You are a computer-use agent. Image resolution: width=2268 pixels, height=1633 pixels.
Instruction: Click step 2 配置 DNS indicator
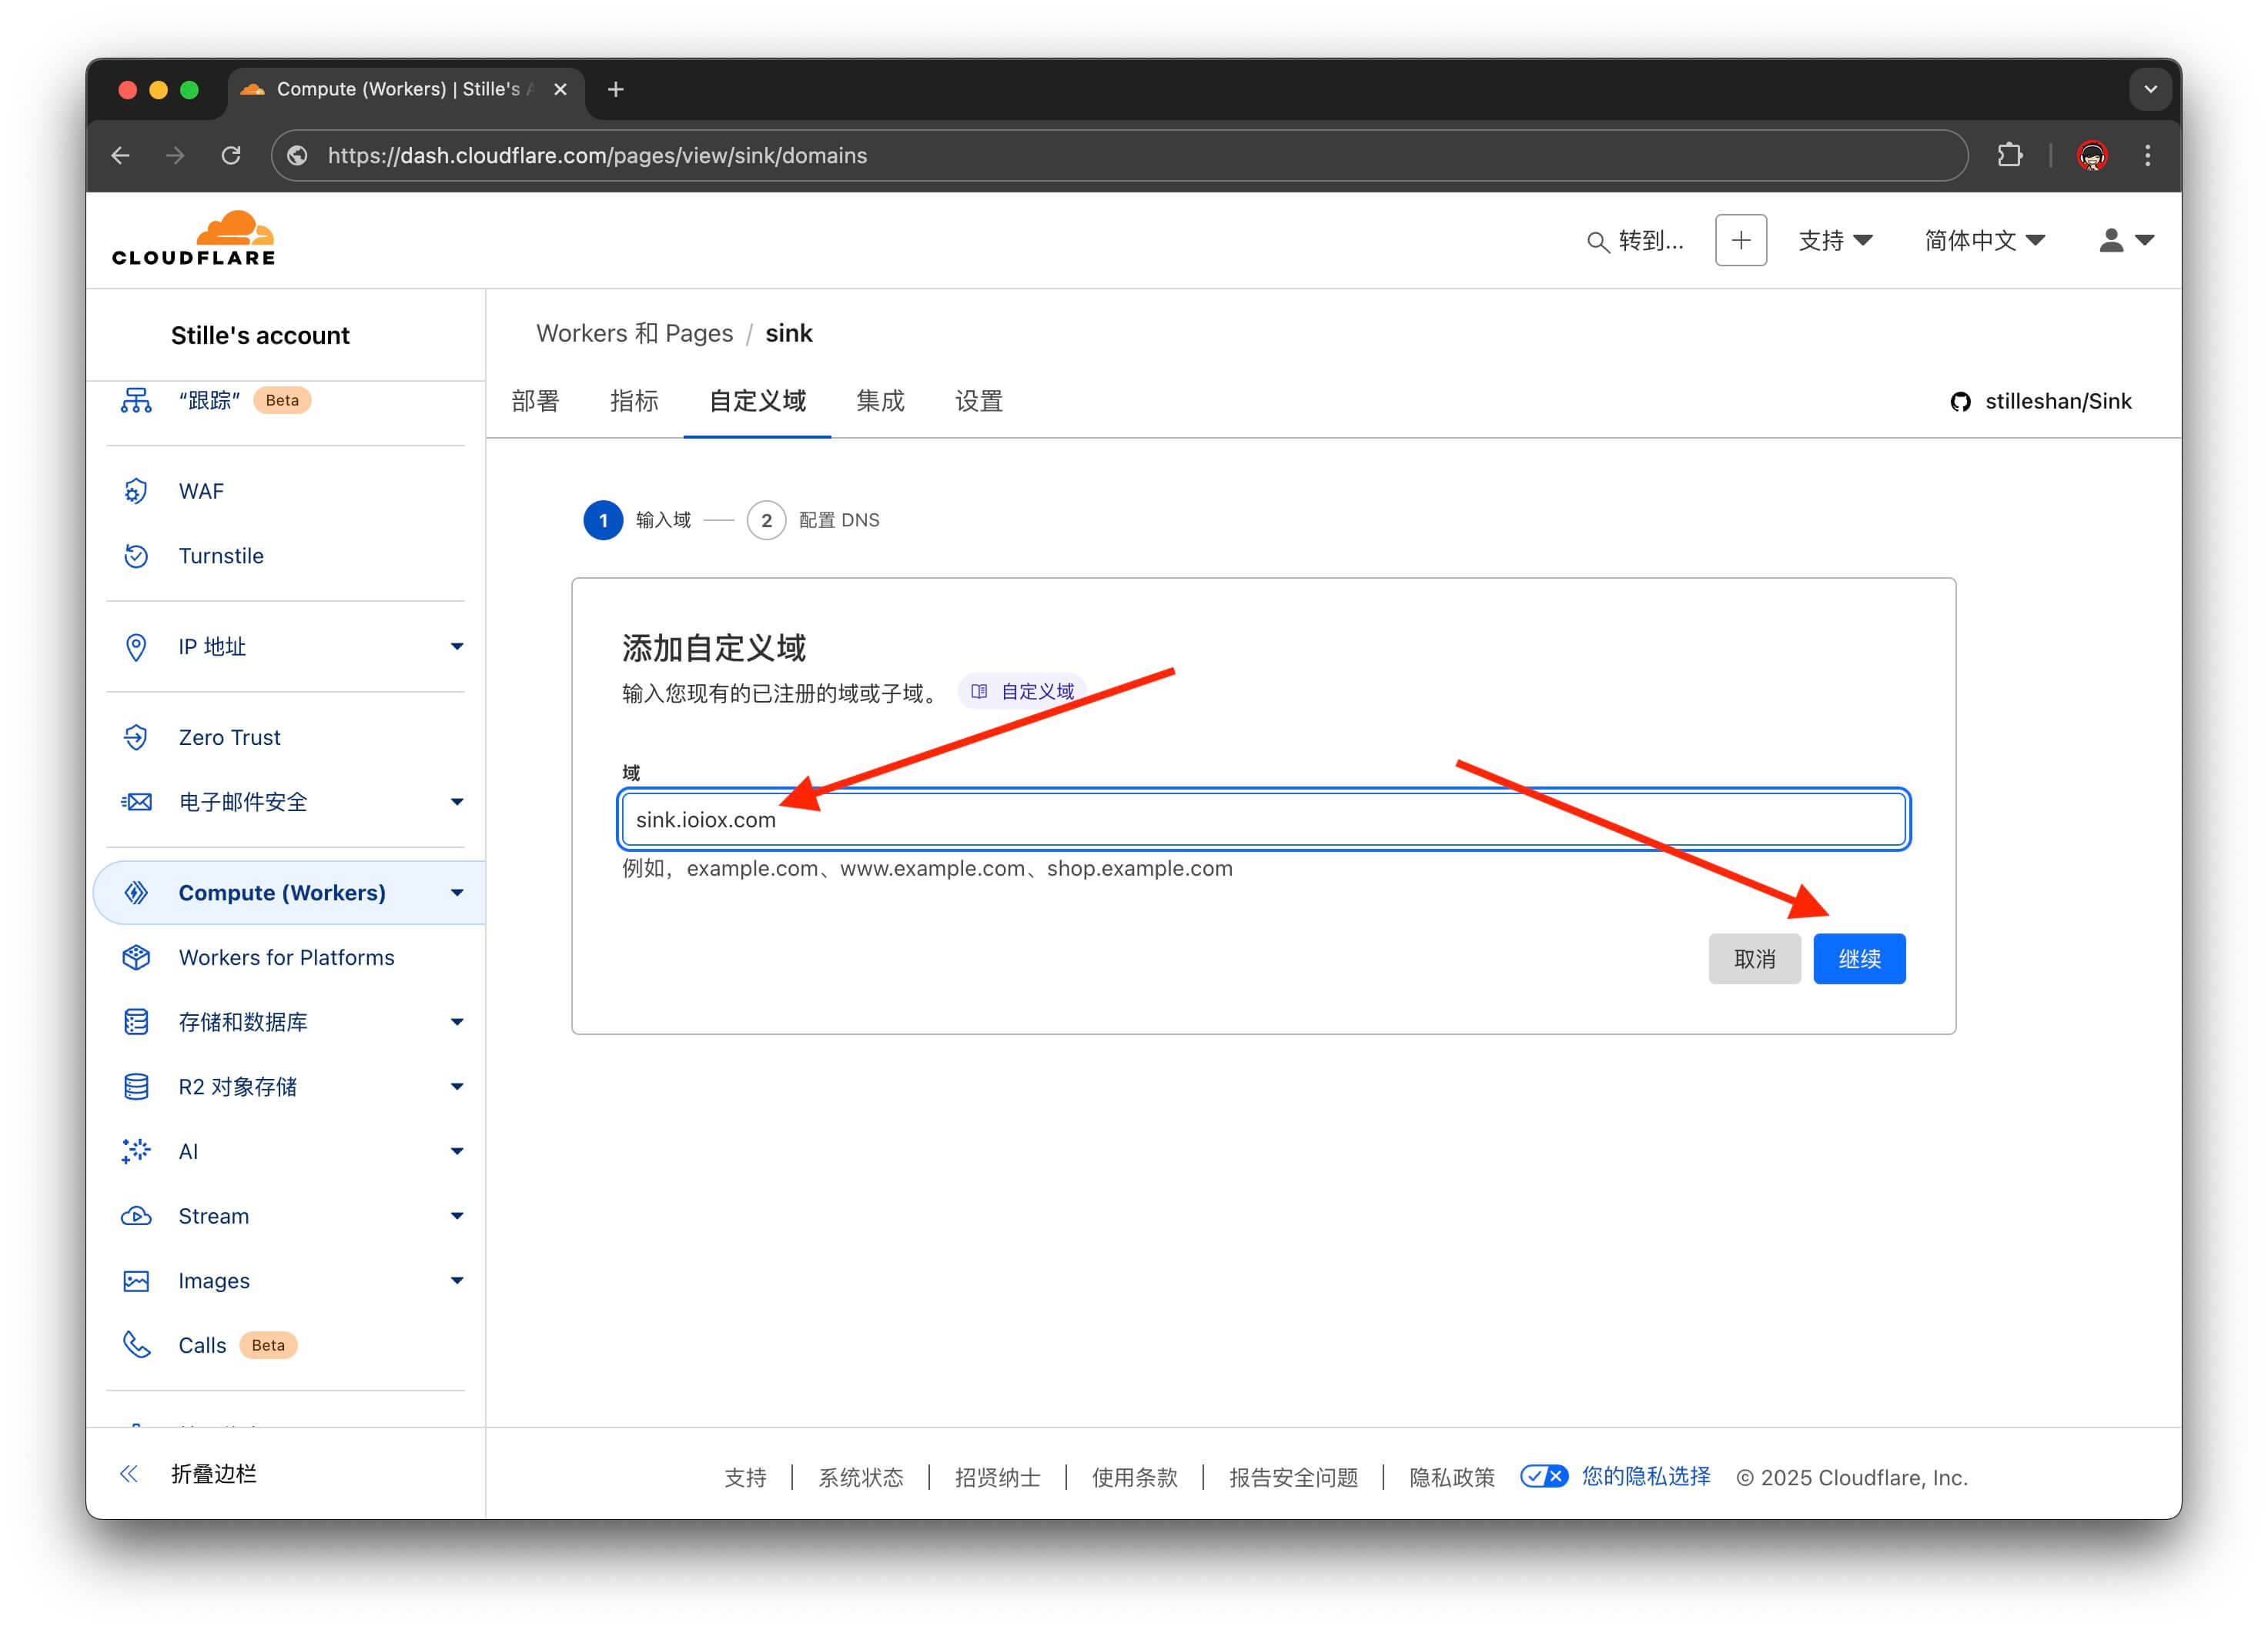pos(813,519)
